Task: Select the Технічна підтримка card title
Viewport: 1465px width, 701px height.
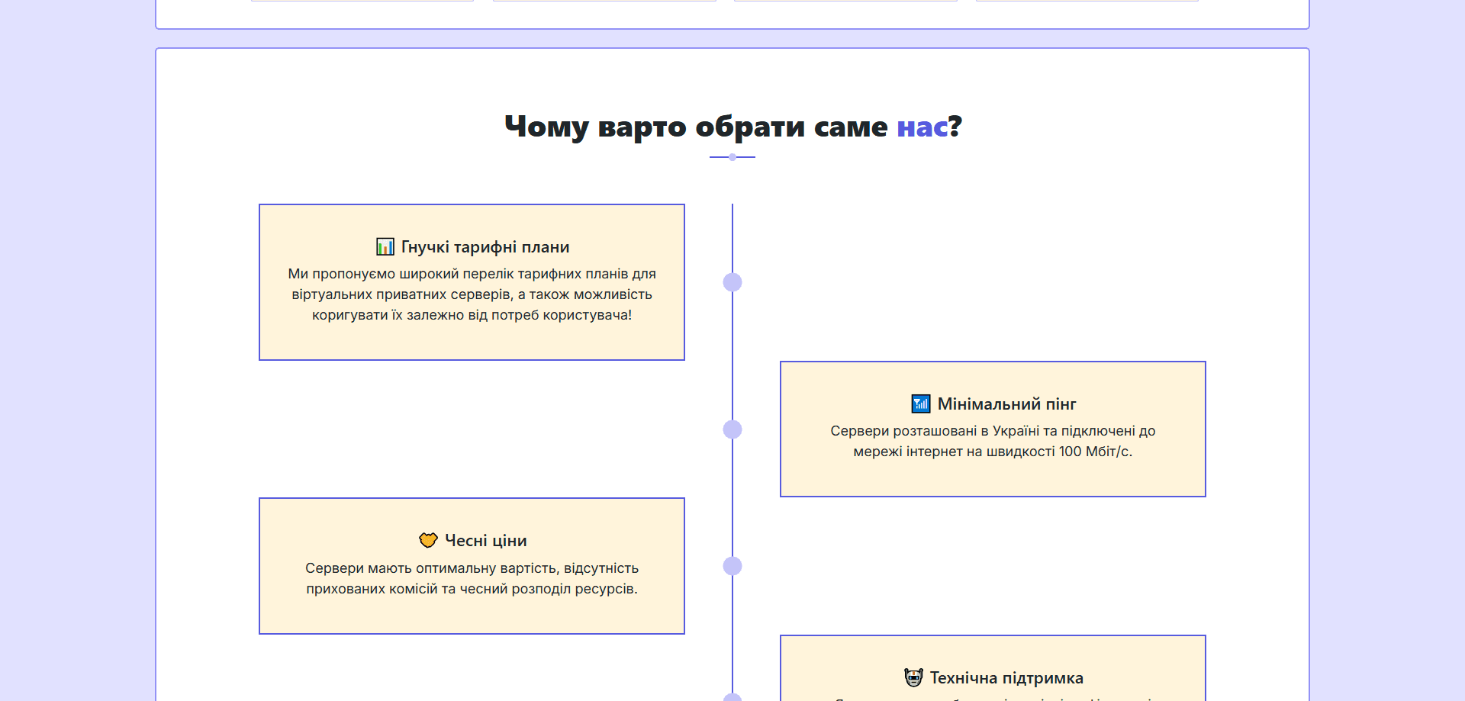Action: 1006,678
